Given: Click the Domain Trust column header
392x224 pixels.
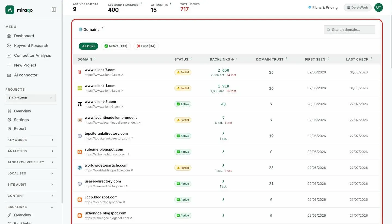Looking at the screenshot, I should [x=270, y=59].
